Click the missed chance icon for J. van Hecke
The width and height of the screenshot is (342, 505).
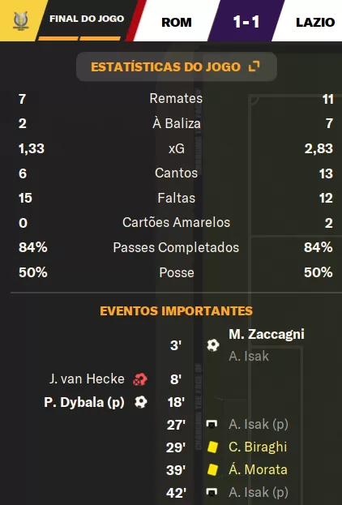140,379
